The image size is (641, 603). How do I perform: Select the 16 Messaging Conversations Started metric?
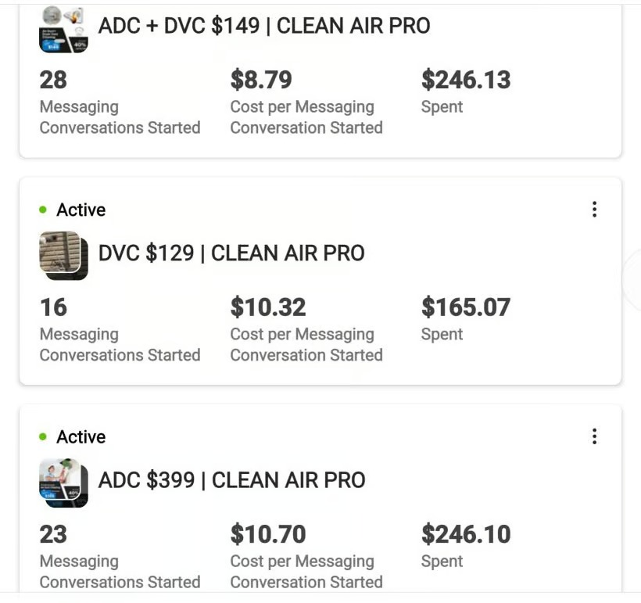(53, 307)
